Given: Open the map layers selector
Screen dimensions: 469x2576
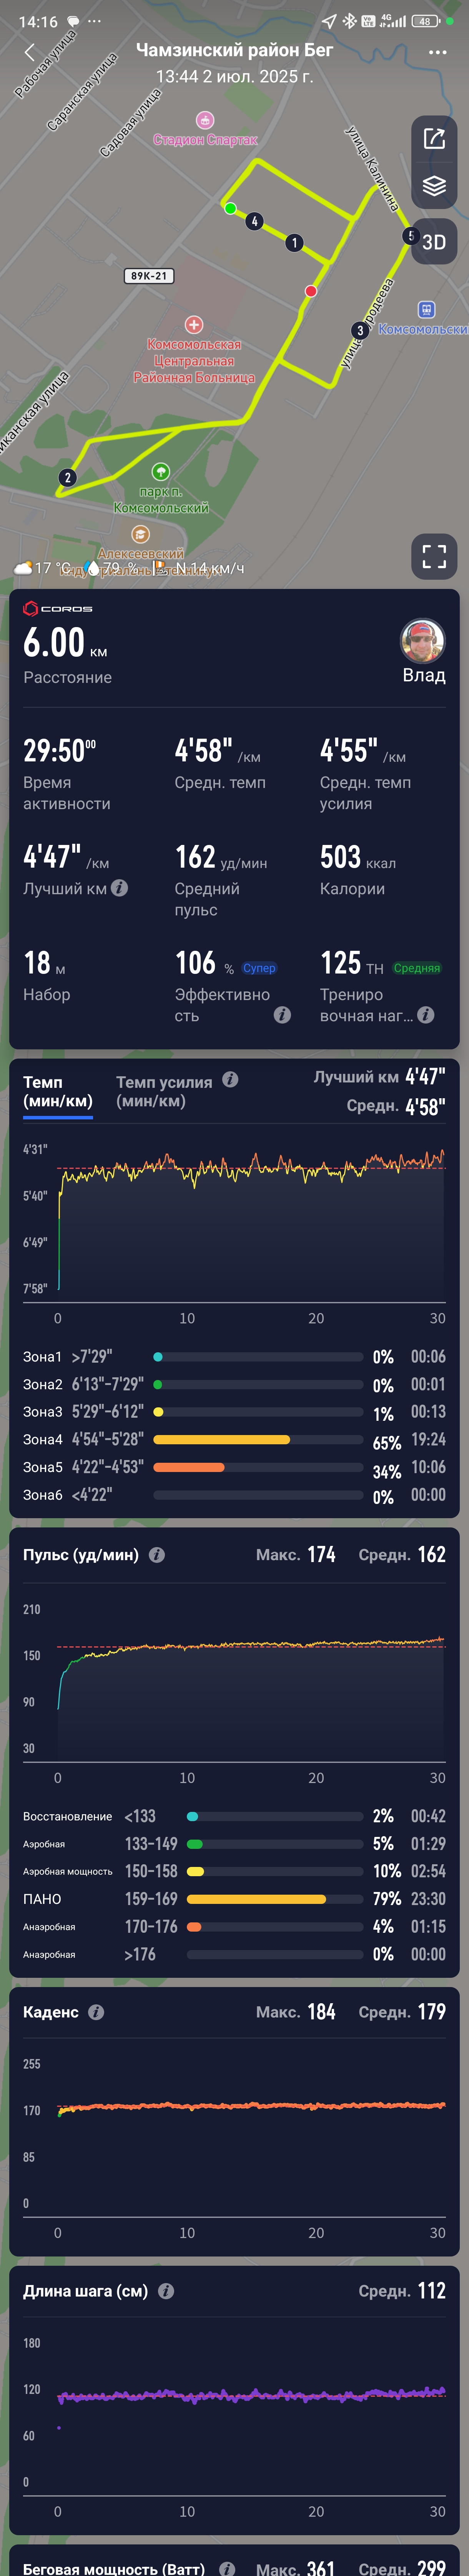Looking at the screenshot, I should pos(434,185).
